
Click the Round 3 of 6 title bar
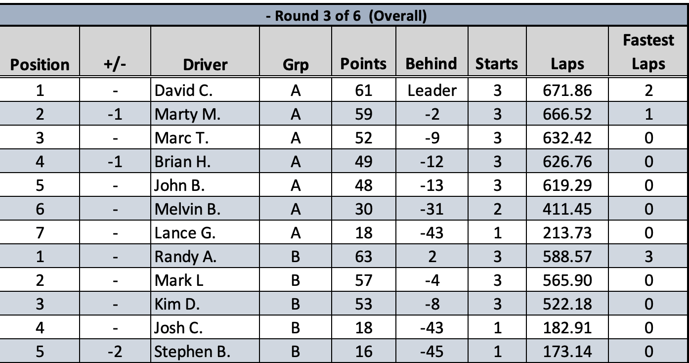[x=344, y=15]
